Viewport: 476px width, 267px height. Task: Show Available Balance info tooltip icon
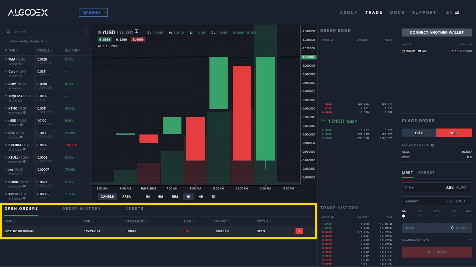coord(432,145)
